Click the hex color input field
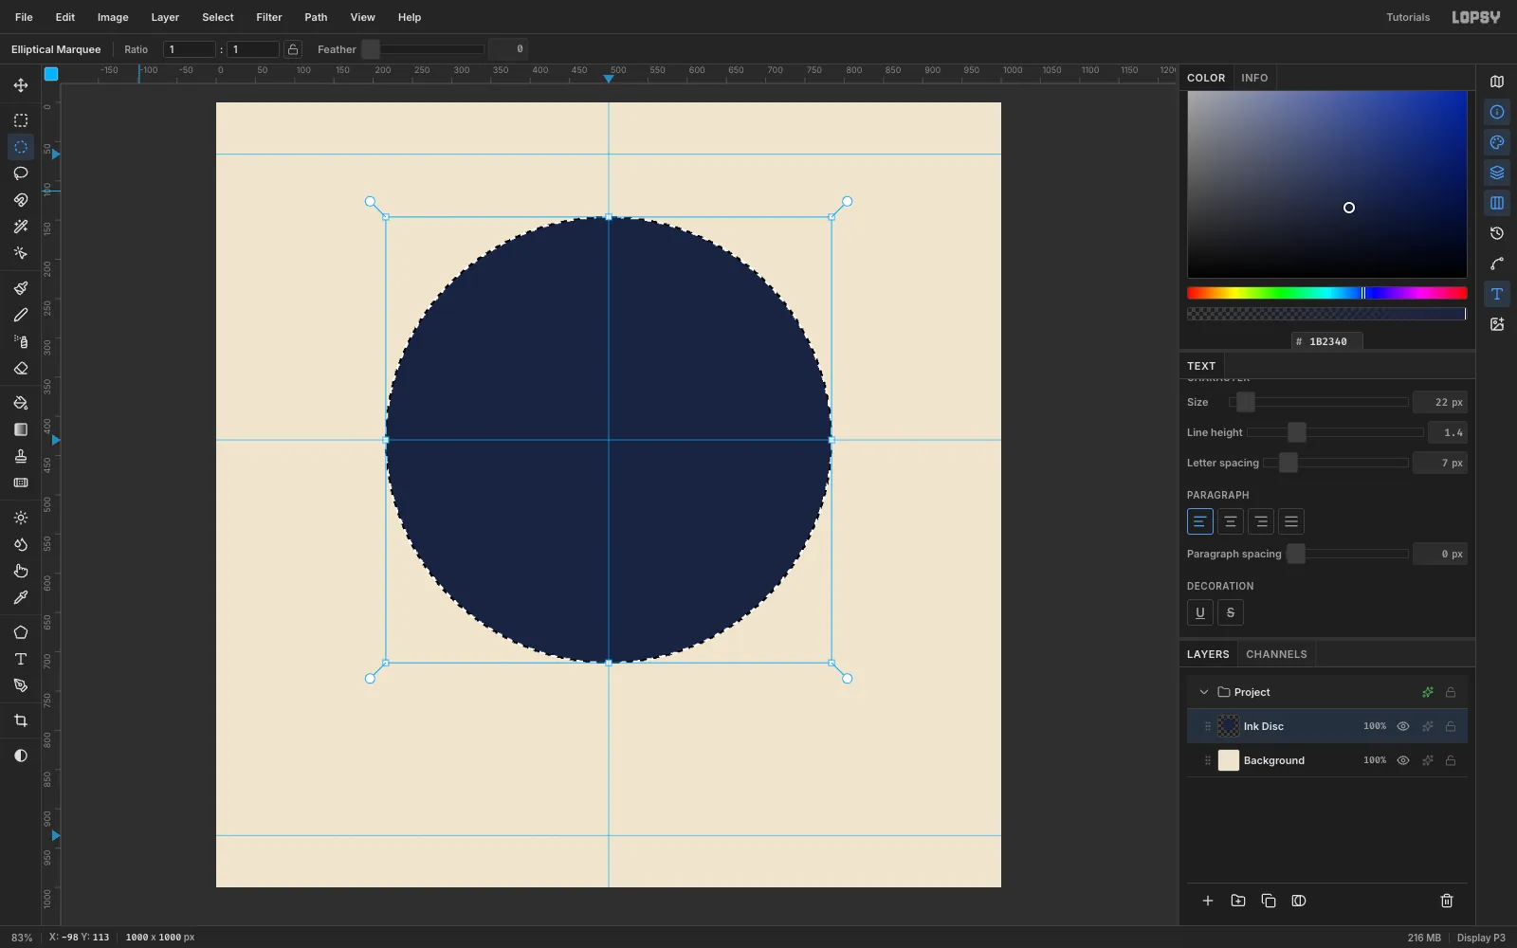The image size is (1517, 948). click(1327, 341)
